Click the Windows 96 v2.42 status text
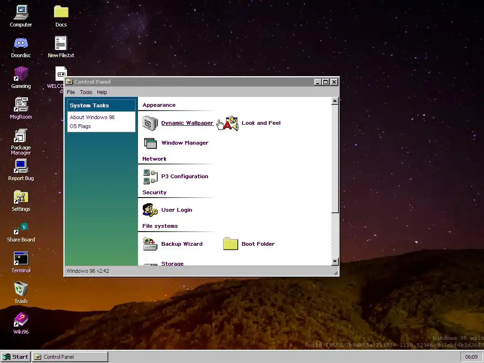This screenshot has width=484, height=363. (x=87, y=271)
